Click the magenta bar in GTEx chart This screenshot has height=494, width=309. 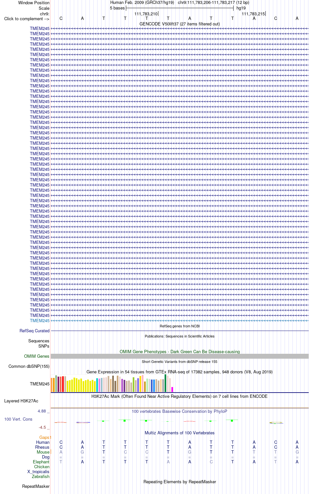click(172, 389)
